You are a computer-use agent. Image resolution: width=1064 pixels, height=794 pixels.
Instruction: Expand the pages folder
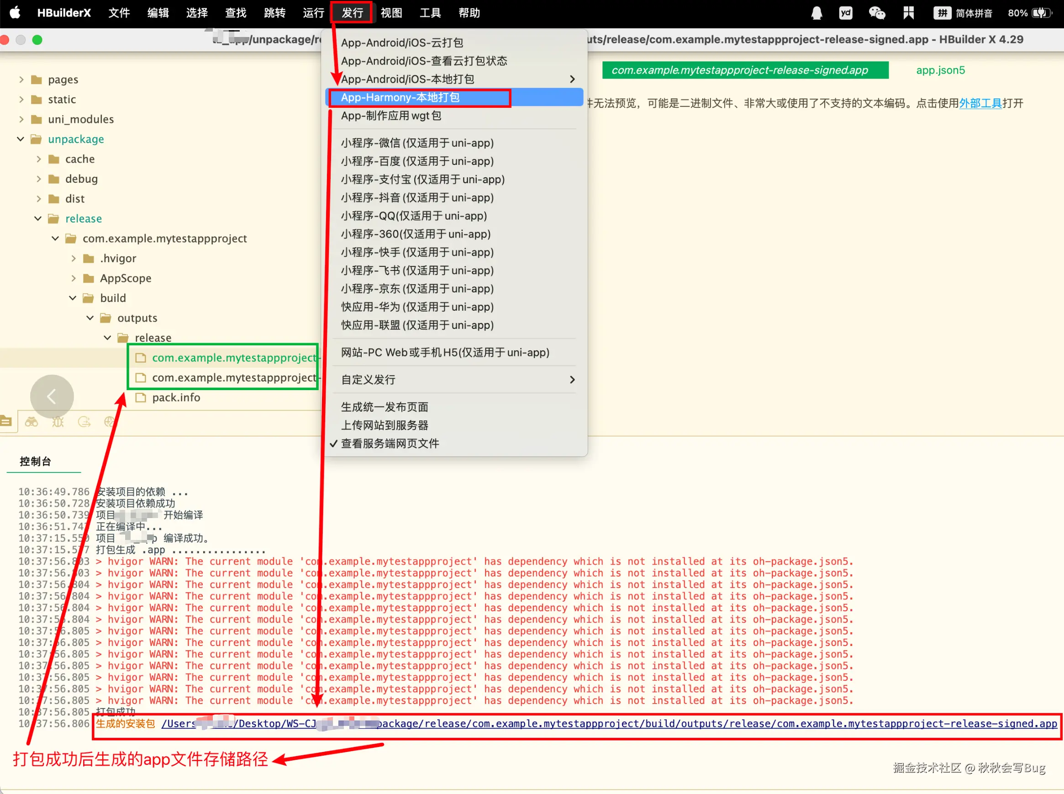tap(21, 79)
